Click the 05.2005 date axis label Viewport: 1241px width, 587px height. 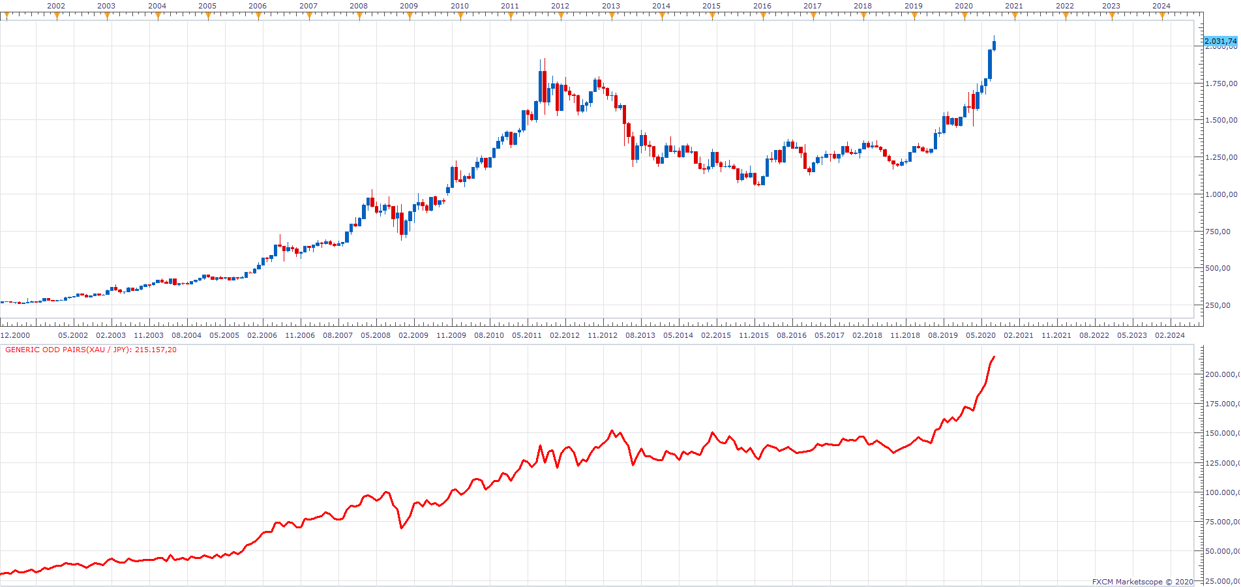pos(224,335)
